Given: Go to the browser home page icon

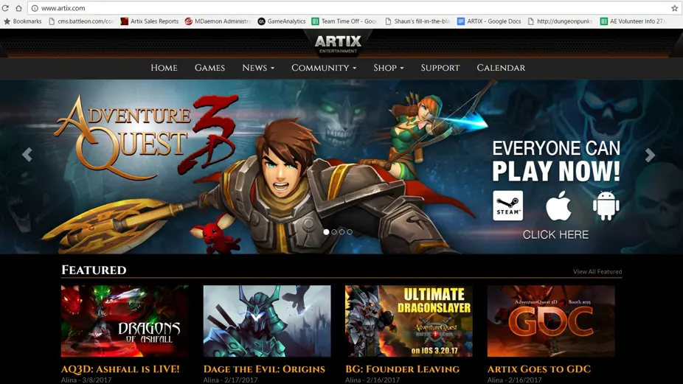Looking at the screenshot, I should click(18, 8).
